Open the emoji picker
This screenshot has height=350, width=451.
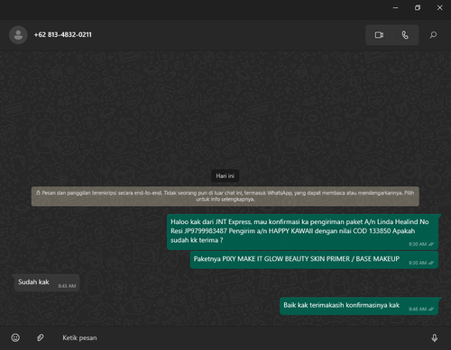(15, 337)
